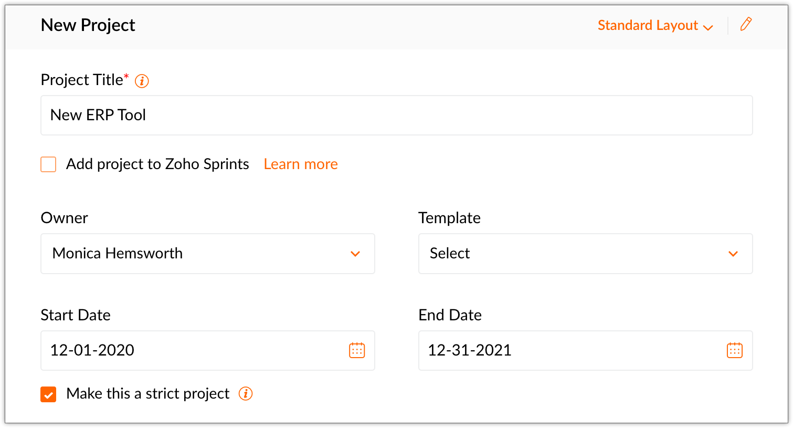Click the New Project header title
This screenshot has width=793, height=428.
tap(88, 25)
